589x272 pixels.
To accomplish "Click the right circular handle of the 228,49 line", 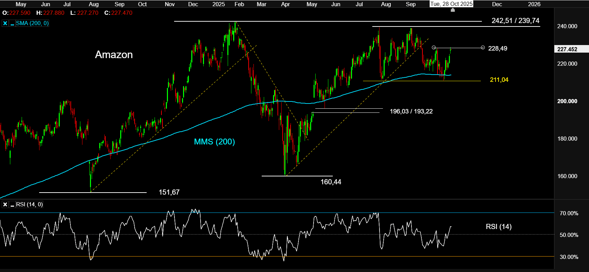I will (x=483, y=47).
